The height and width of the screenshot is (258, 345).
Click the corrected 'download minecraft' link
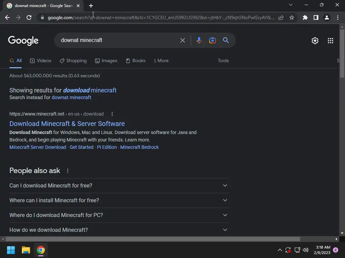point(90,90)
